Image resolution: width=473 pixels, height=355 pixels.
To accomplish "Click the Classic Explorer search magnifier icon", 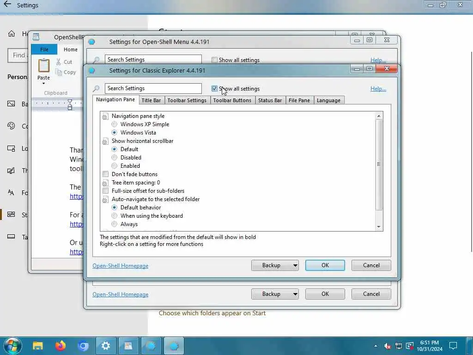I will [96, 88].
